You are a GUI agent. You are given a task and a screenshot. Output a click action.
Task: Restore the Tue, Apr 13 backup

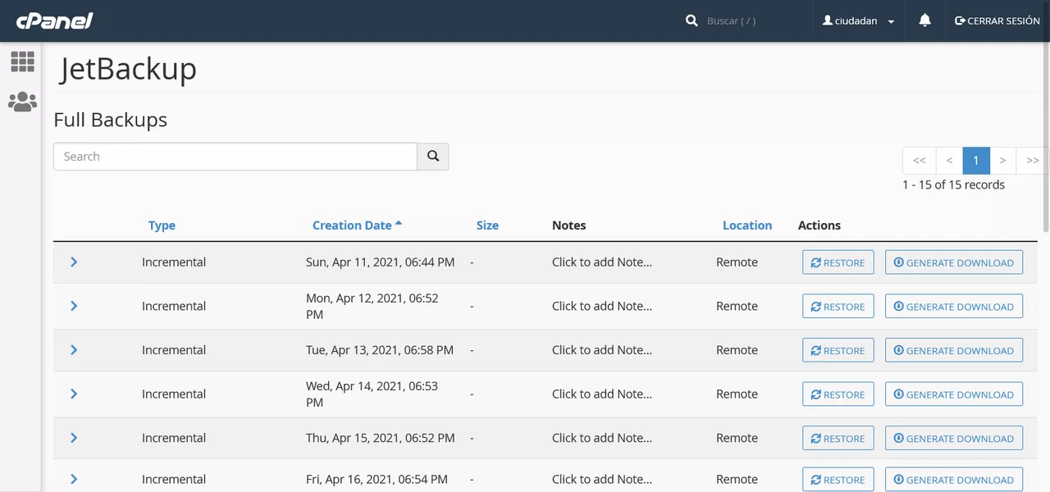[x=838, y=350]
